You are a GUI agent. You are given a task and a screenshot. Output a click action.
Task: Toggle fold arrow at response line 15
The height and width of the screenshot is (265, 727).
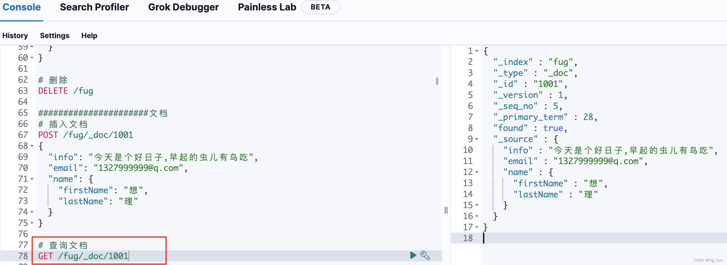[477, 205]
